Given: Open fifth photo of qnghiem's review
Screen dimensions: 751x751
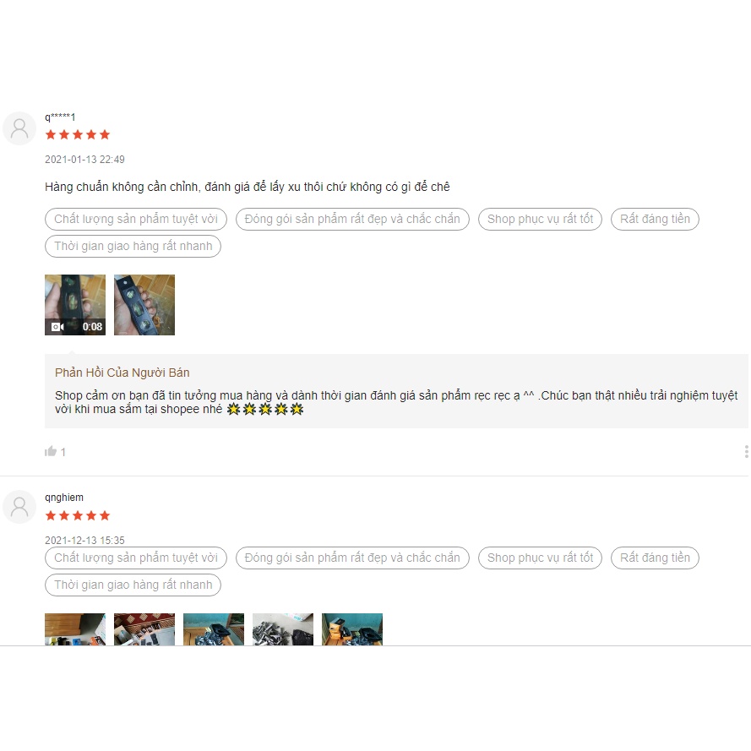Looking at the screenshot, I should (352, 629).
